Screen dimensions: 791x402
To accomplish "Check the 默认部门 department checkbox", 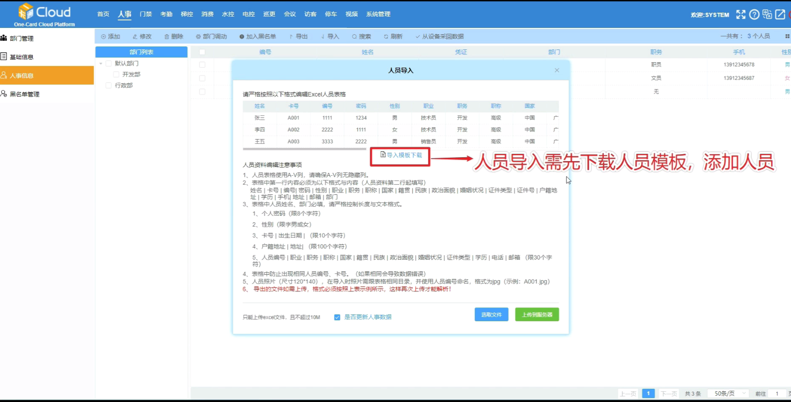I will click(109, 63).
